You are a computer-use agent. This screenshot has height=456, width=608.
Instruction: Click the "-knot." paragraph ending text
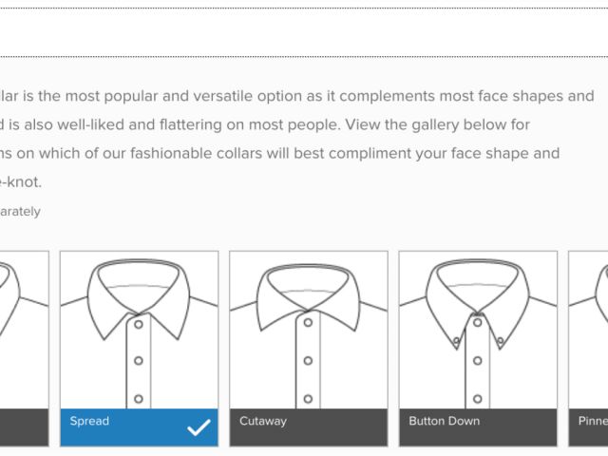(x=21, y=181)
